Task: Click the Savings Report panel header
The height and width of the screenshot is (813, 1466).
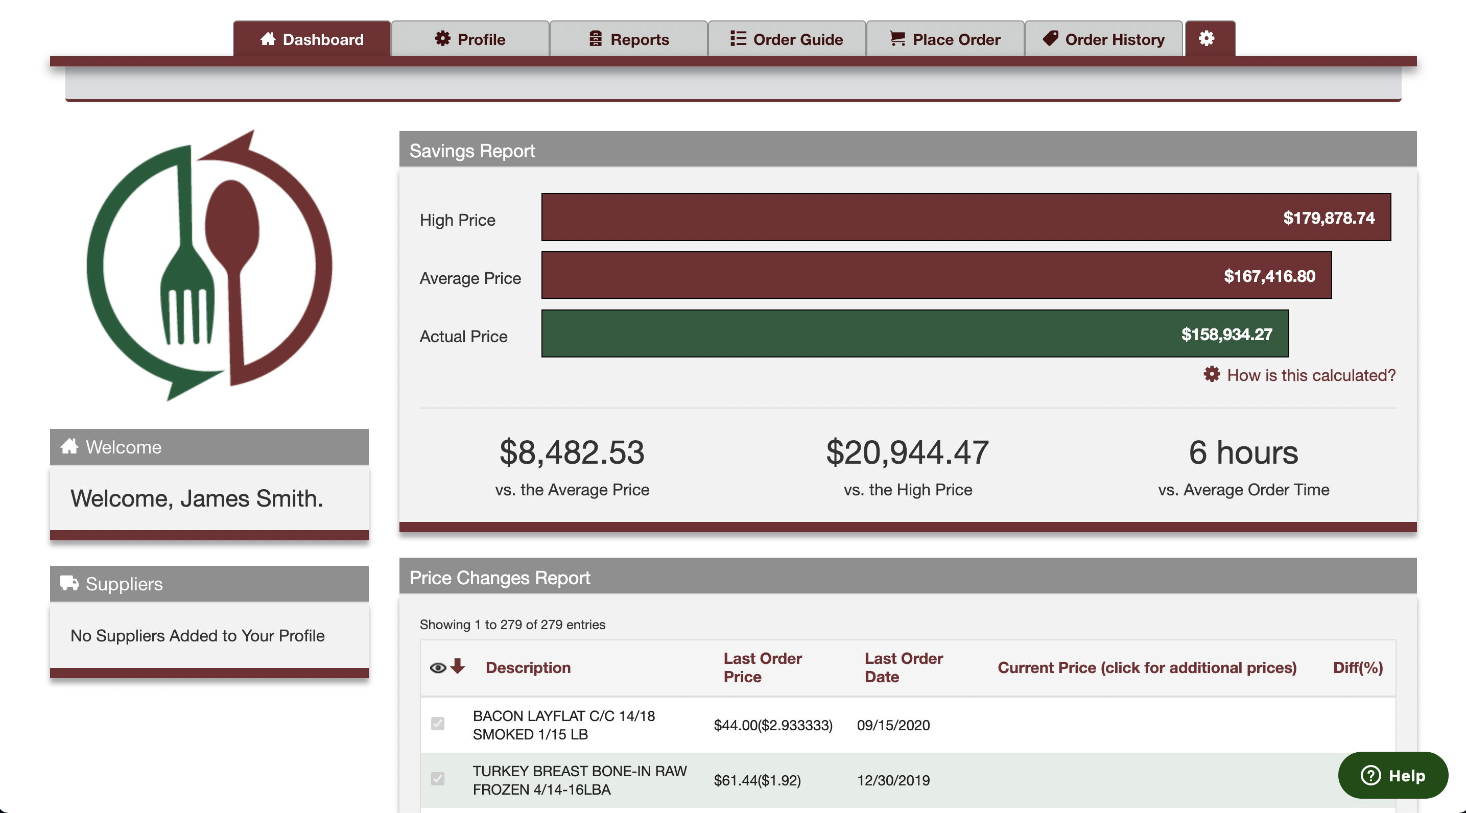Action: click(908, 150)
